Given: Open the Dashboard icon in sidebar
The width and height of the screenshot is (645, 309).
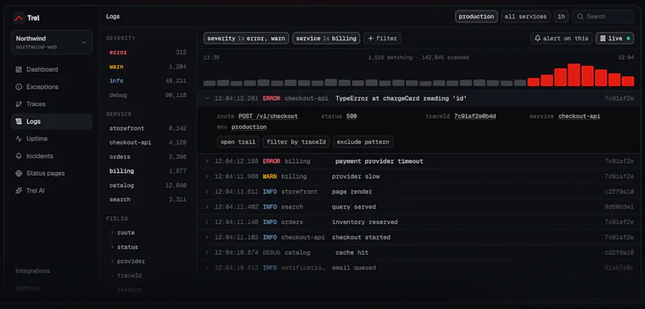Looking at the screenshot, I should click(19, 69).
